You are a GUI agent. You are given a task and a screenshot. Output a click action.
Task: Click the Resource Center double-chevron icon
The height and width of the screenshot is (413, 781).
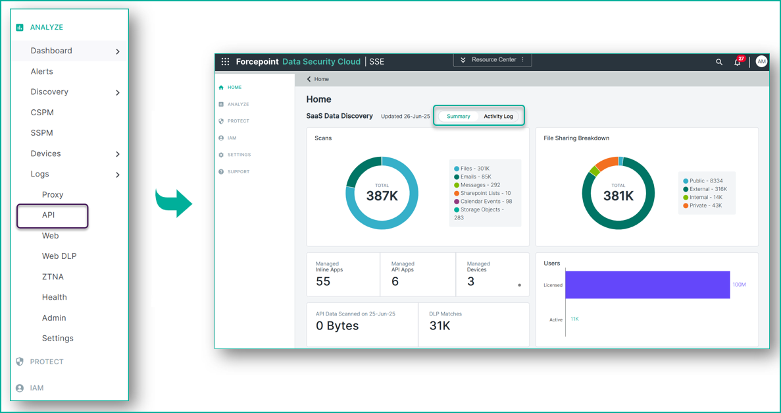463,59
